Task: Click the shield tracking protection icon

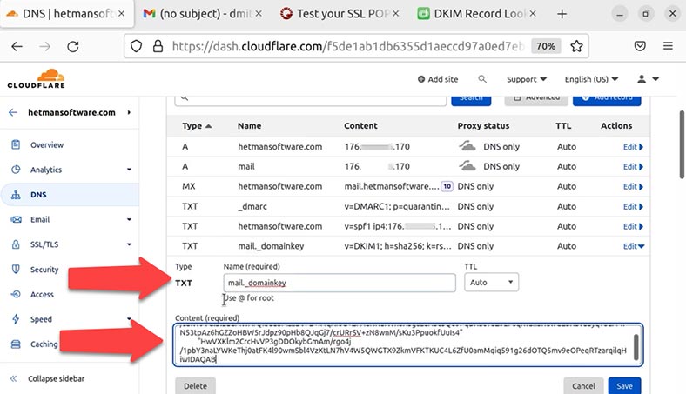Action: [x=136, y=46]
